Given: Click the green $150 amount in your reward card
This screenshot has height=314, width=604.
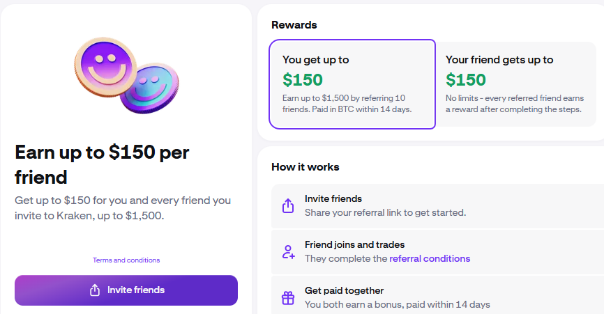Looking at the screenshot, I should coord(303,79).
